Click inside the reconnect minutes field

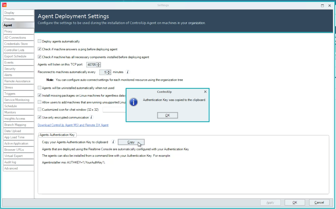(x=103, y=72)
